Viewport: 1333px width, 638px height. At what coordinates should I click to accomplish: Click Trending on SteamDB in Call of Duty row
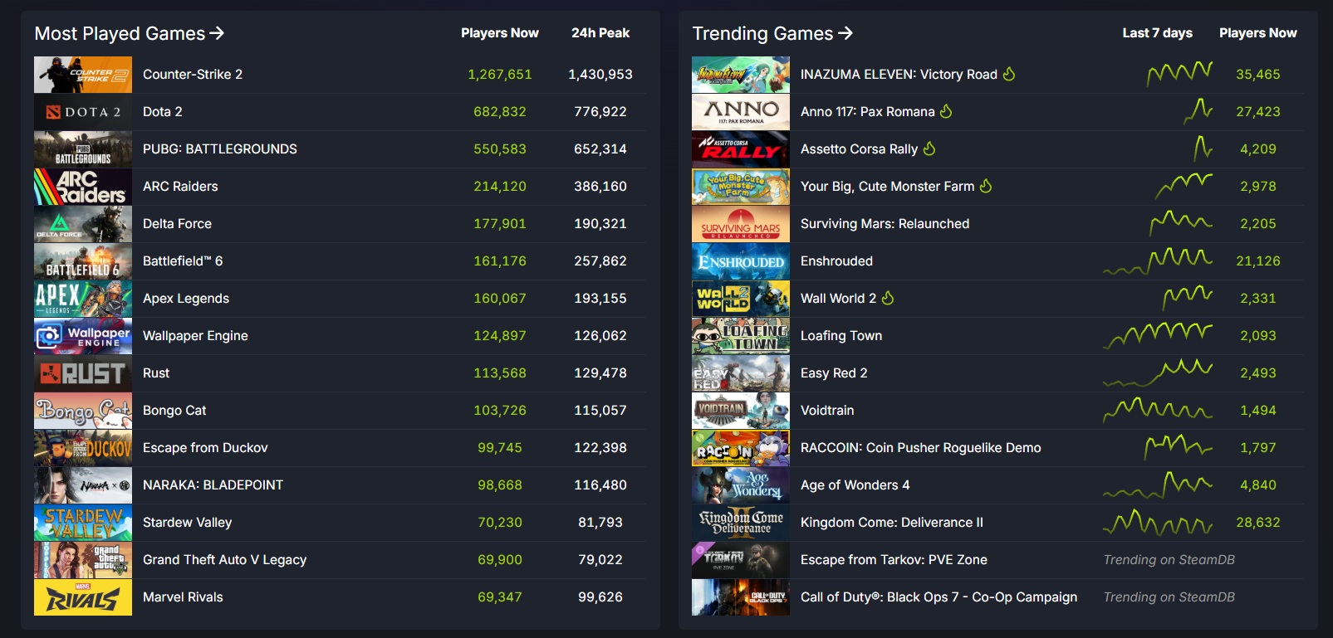click(x=1169, y=597)
